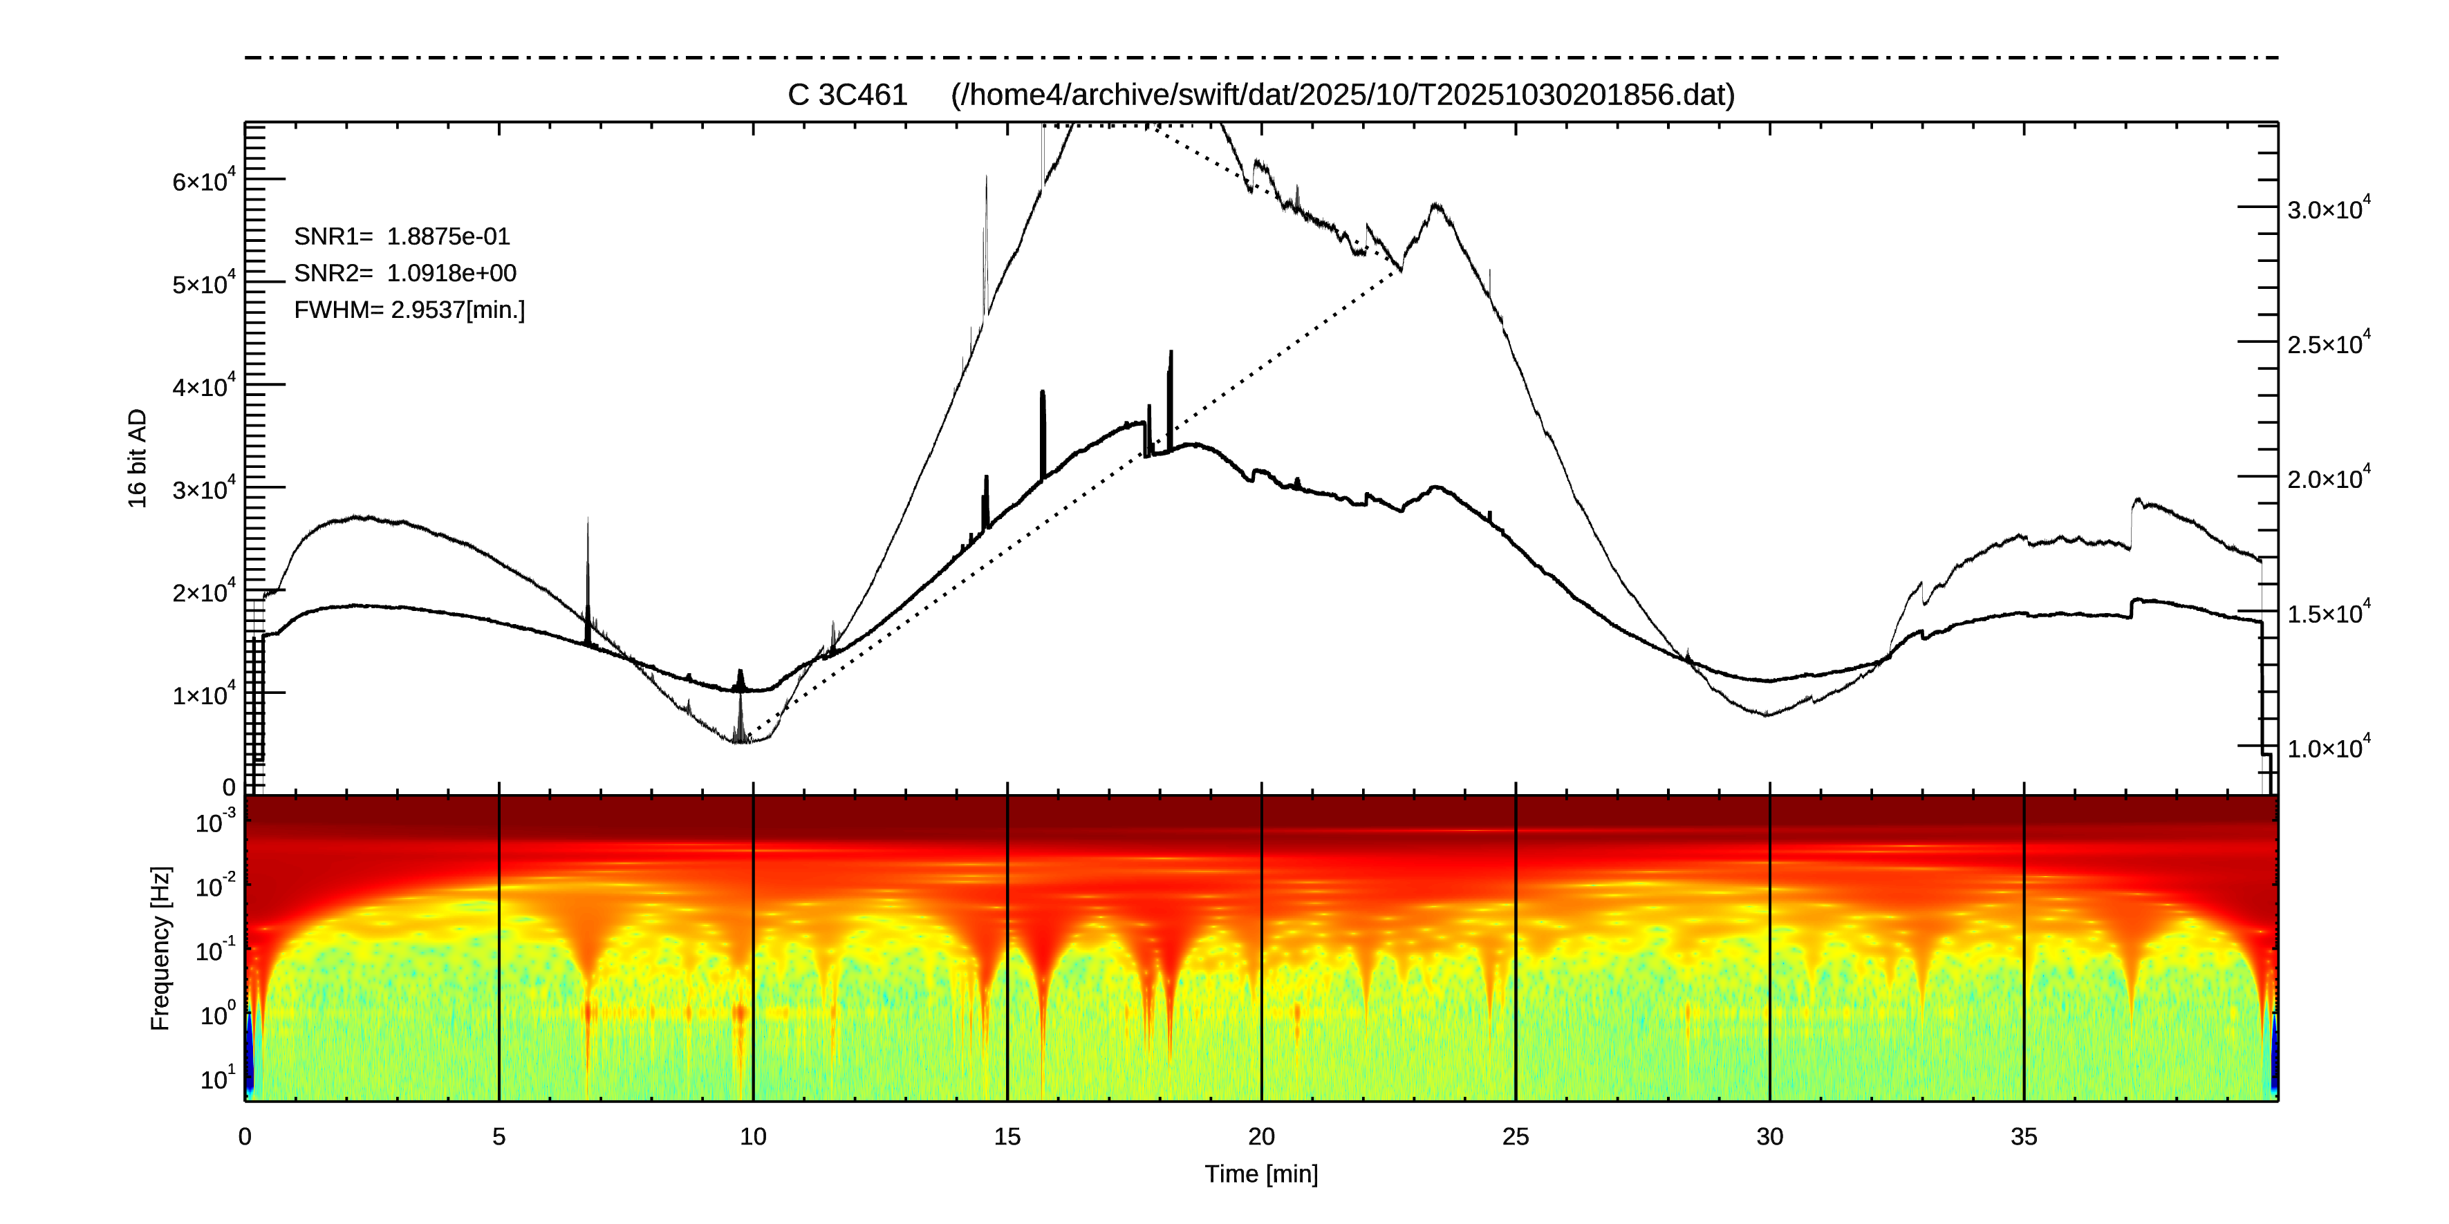The image size is (2449, 1224).
Task: Click the 15-minute vertical line in the spectrogram
Action: pyautogui.click(x=1008, y=950)
